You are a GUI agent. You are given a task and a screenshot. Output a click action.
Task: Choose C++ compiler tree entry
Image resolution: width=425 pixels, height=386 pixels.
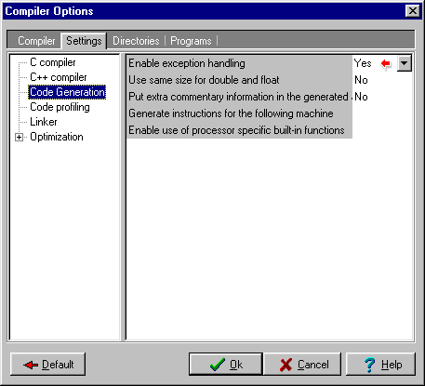pyautogui.click(x=59, y=77)
